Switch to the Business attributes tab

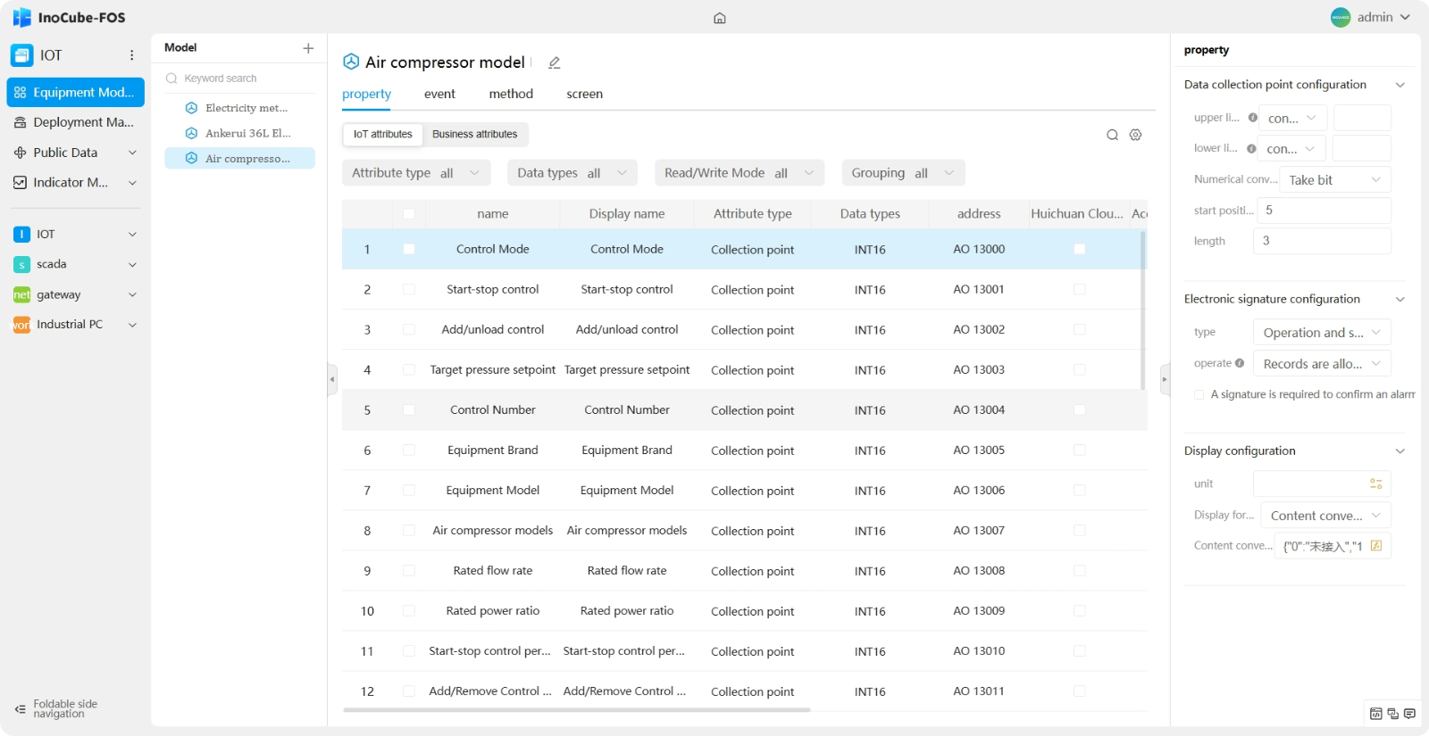coord(474,134)
